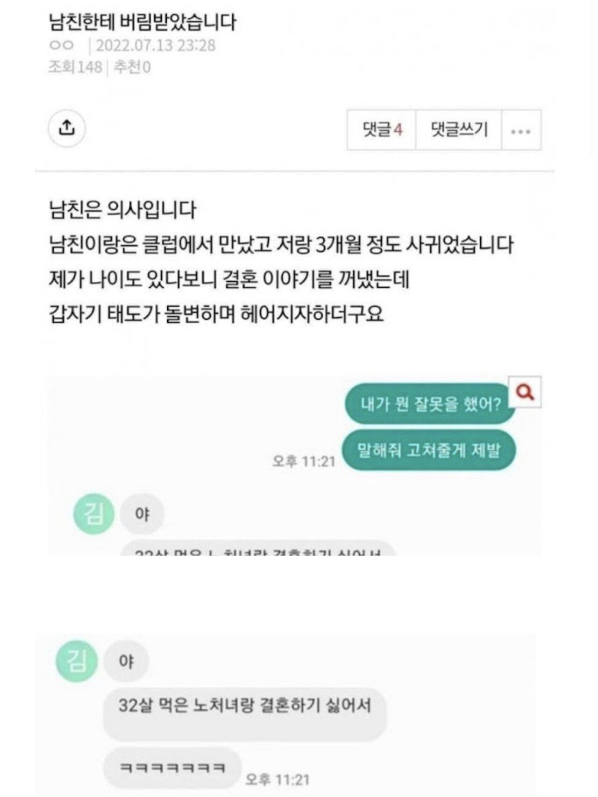Click the post title 남친한테 버림받았습니다

coord(142,22)
